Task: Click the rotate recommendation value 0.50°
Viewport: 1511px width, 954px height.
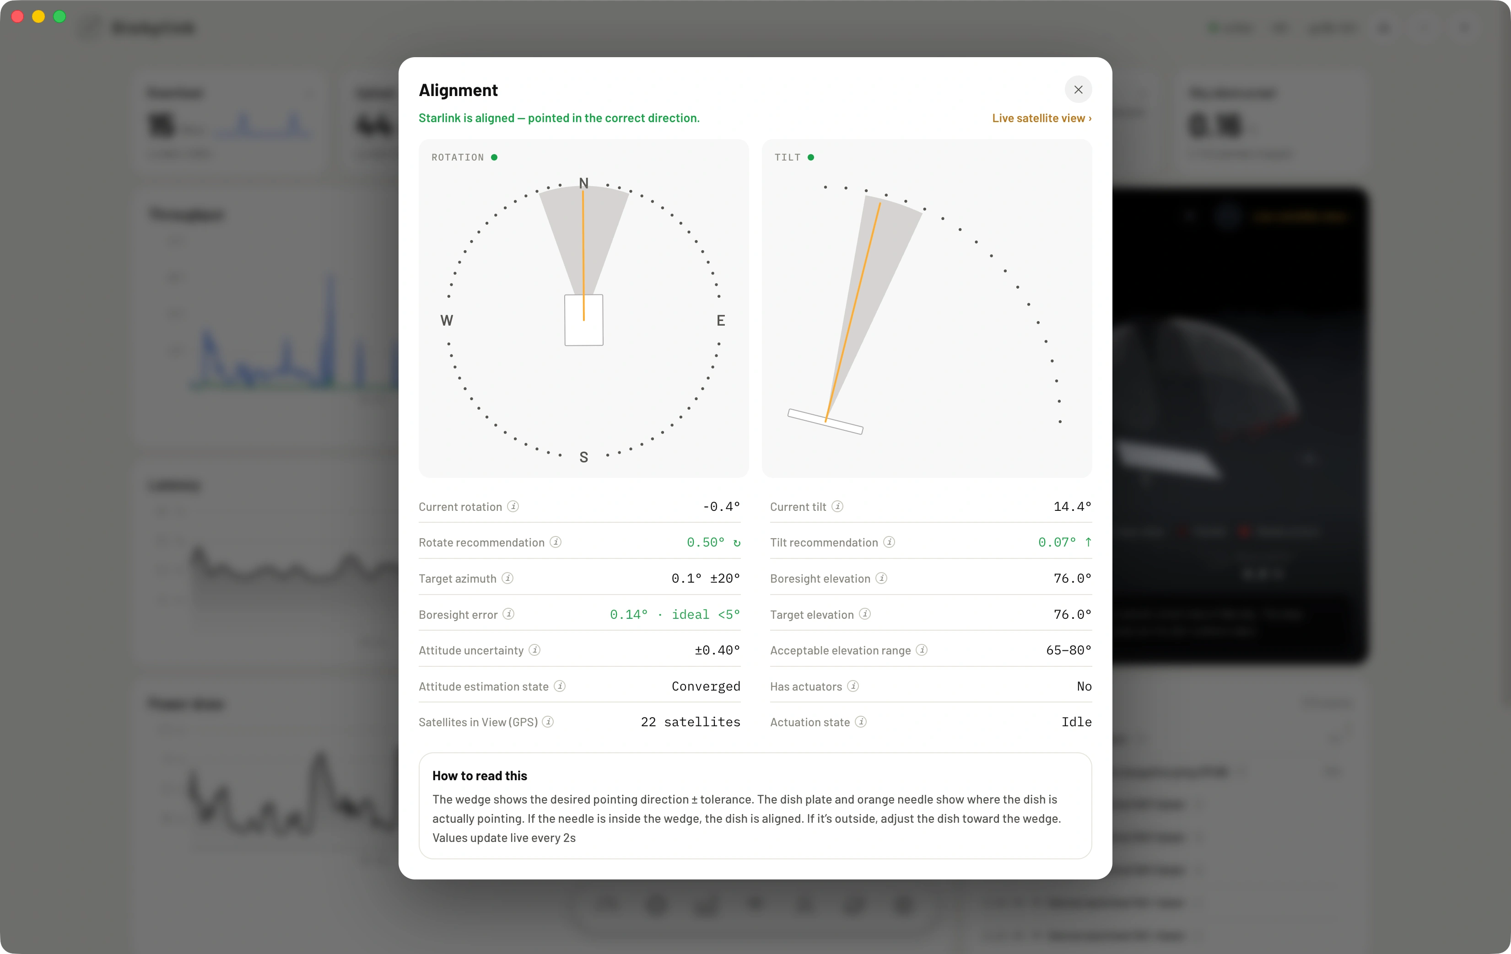Action: tap(705, 542)
